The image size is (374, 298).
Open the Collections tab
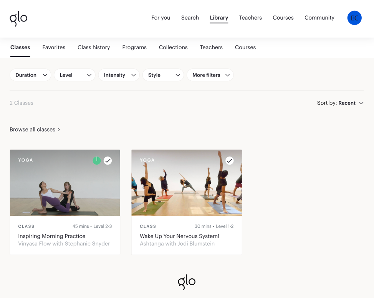click(x=174, y=47)
